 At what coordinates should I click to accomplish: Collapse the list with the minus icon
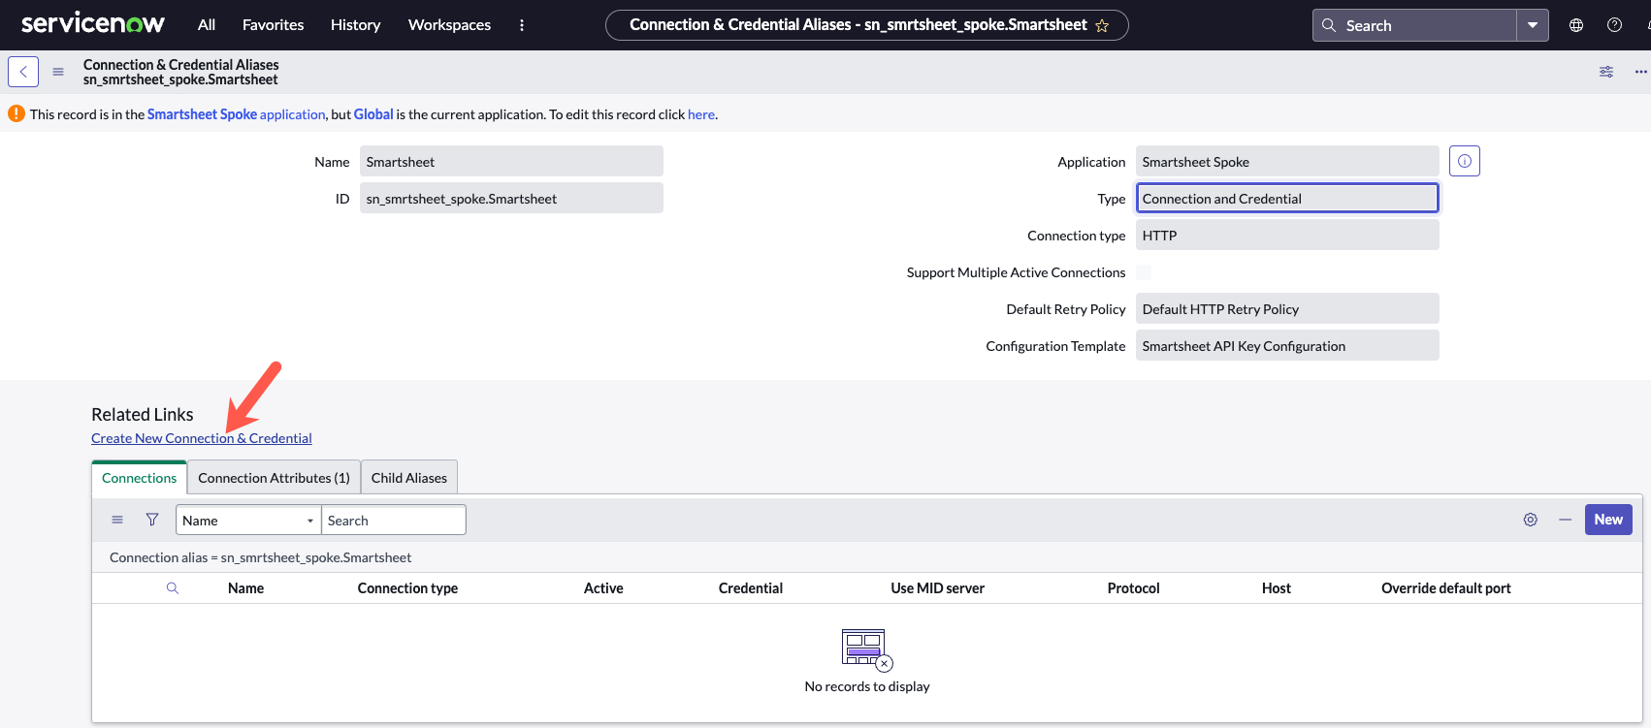tap(1565, 520)
